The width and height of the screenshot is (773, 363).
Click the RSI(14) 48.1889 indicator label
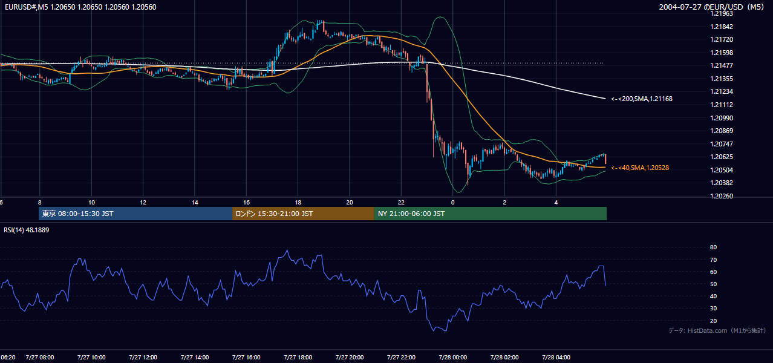point(27,230)
